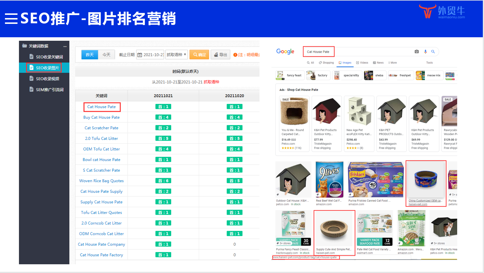The height and width of the screenshot is (273, 484).
Task: Switch to the Google All tab
Action: (311, 63)
